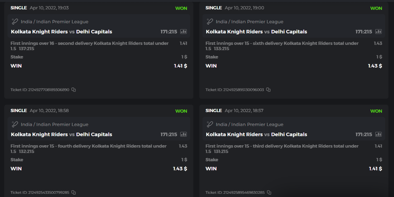Open match statistics icon on 18:58 bet
394x197 pixels.
coord(184,135)
